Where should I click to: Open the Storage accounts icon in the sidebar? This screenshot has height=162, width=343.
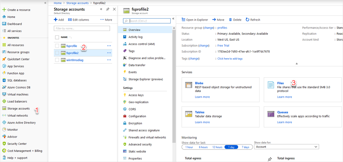coord(4,108)
